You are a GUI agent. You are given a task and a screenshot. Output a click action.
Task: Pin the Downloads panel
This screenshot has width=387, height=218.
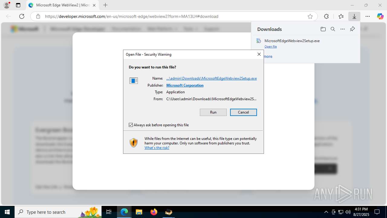click(352, 29)
